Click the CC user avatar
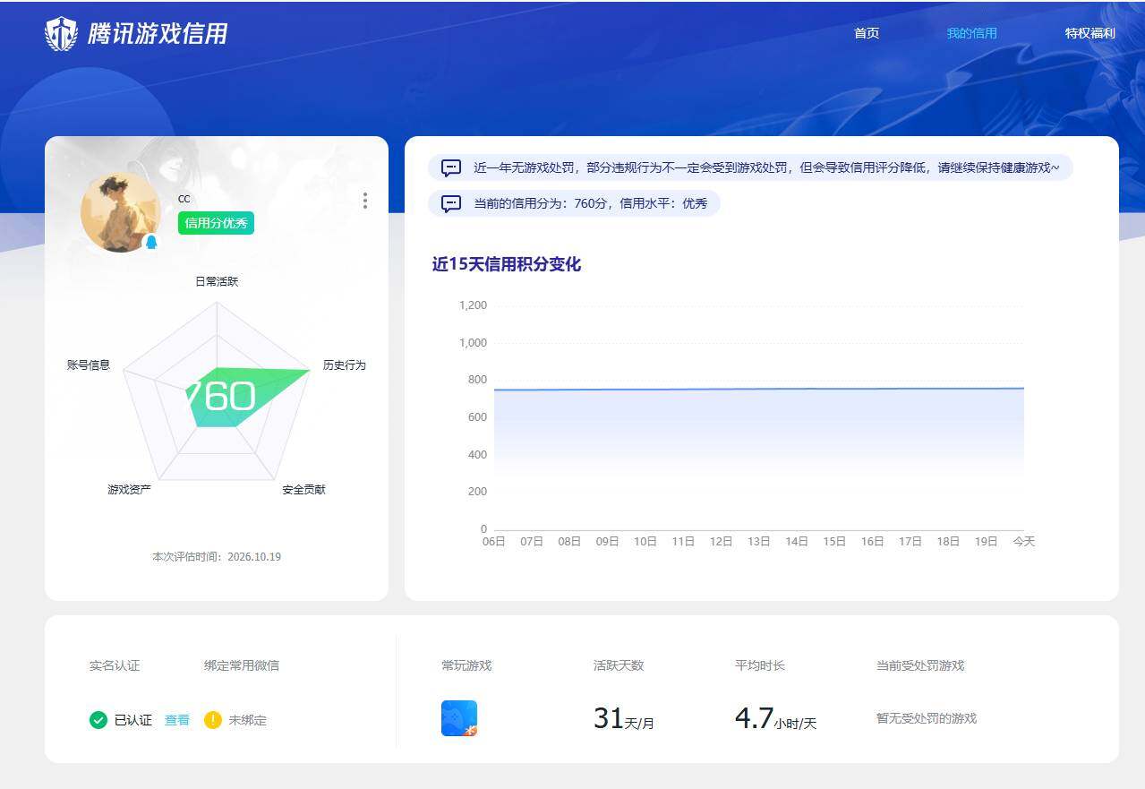Image resolution: width=1145 pixels, height=789 pixels. 120,212
